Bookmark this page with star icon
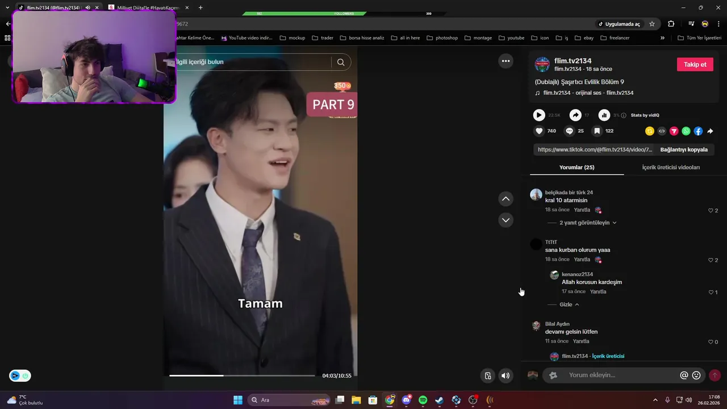 coord(652,24)
